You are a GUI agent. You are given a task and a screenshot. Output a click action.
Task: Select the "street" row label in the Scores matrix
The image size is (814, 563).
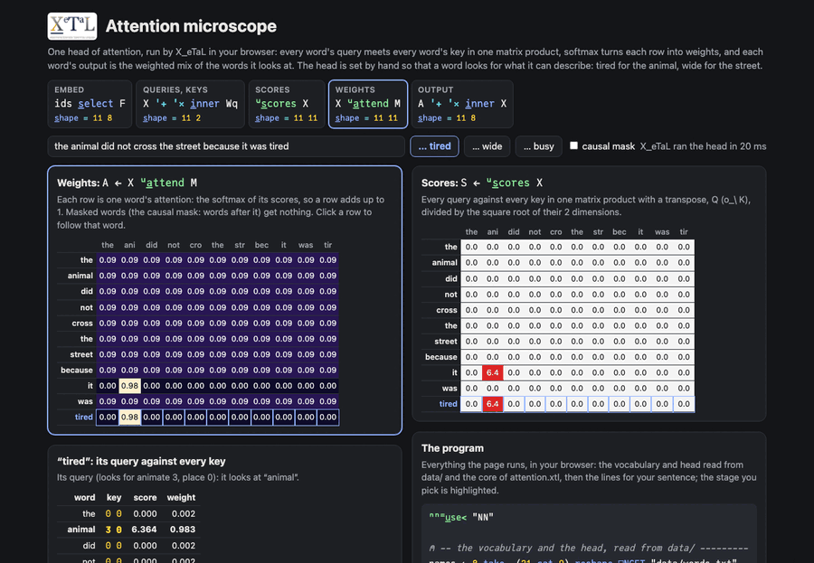tap(446, 342)
